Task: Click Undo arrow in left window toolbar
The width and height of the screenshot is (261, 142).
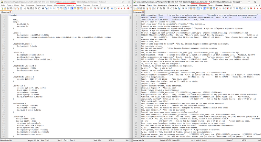Action: point(36,8)
